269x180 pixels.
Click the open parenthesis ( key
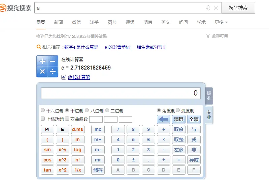tap(47, 139)
